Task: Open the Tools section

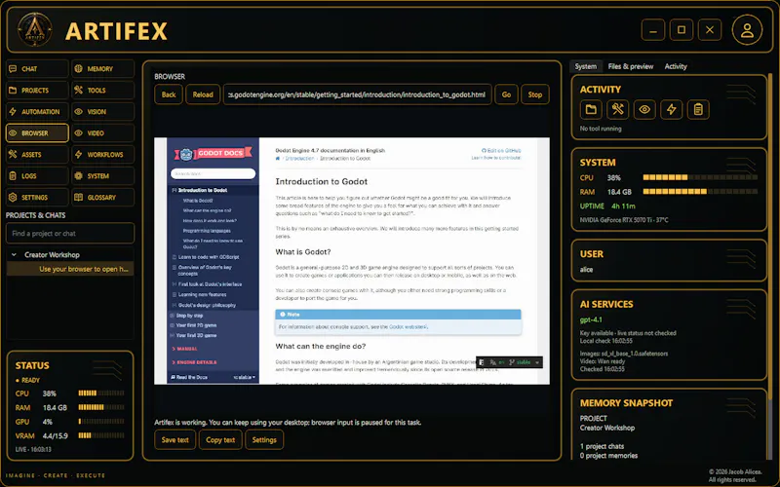Action: pos(103,91)
